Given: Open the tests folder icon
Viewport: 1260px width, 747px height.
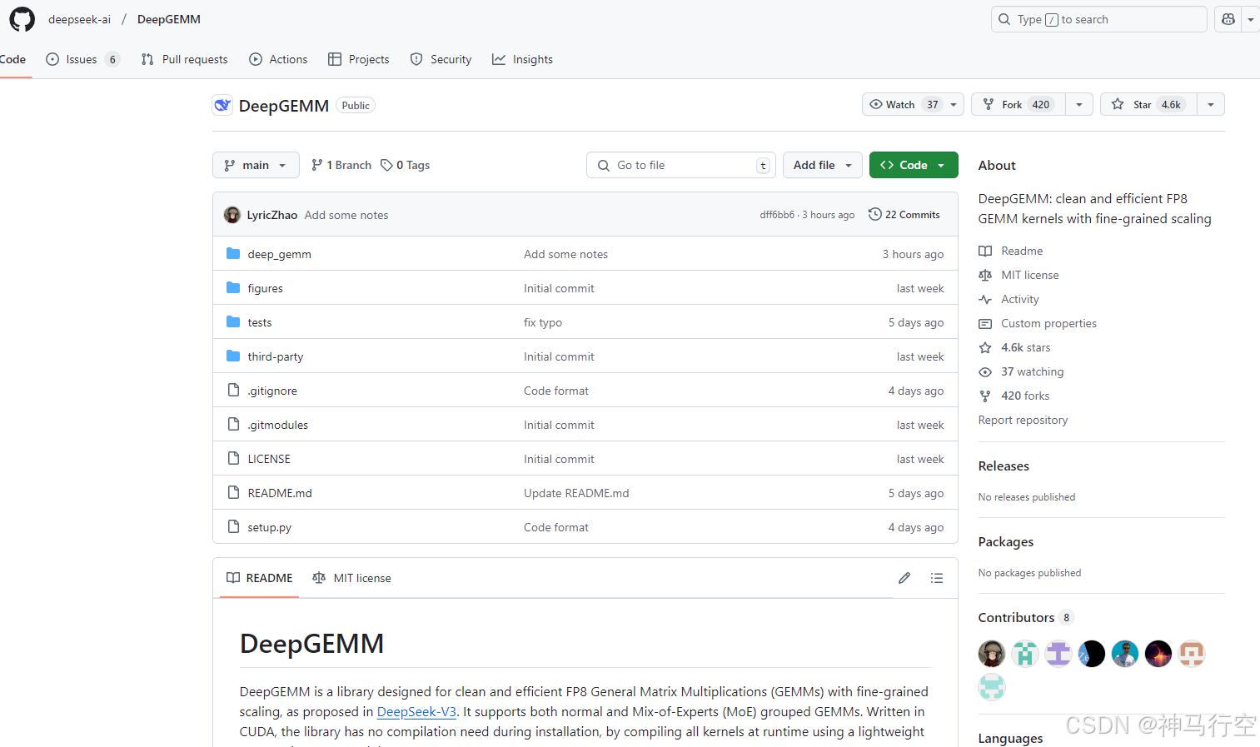Looking at the screenshot, I should [233, 322].
